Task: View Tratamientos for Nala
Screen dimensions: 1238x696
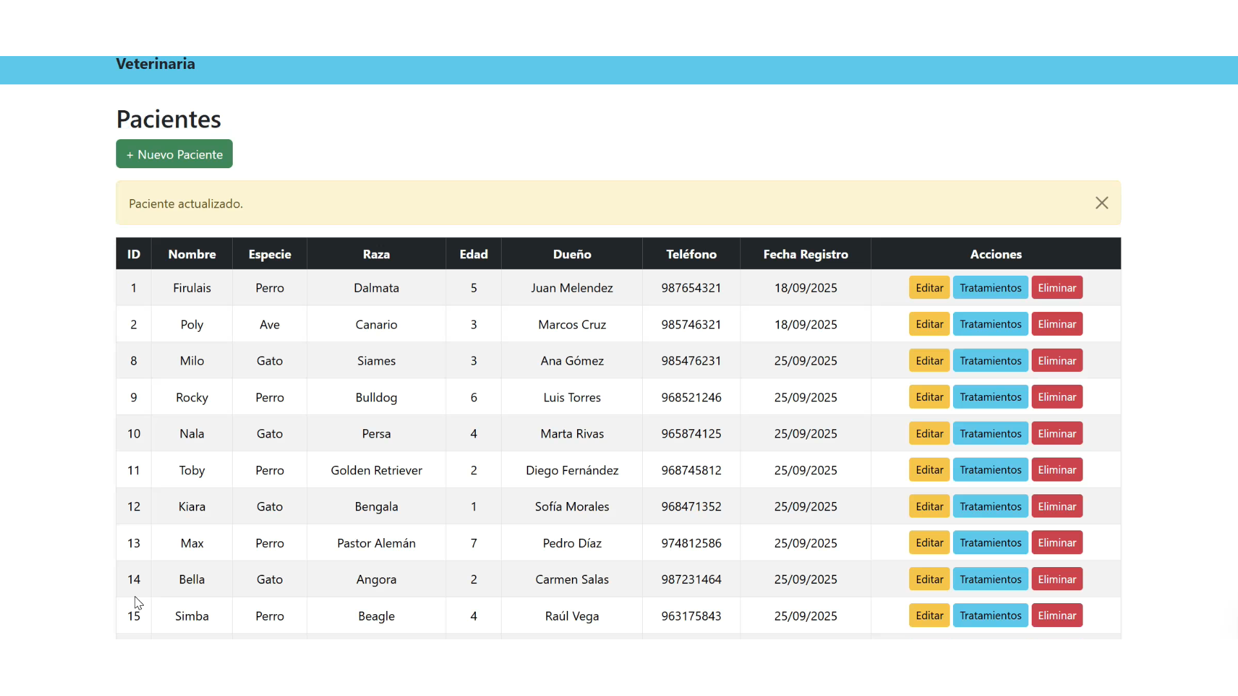Action: coord(990,434)
